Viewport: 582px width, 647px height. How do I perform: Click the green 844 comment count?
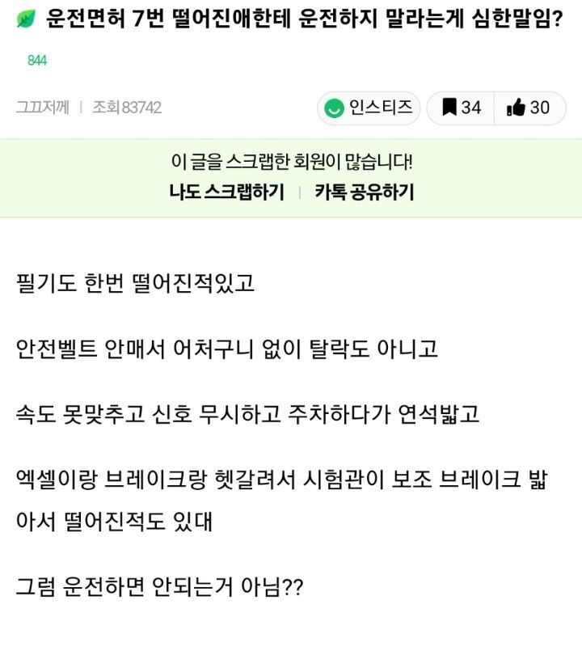[x=36, y=61]
